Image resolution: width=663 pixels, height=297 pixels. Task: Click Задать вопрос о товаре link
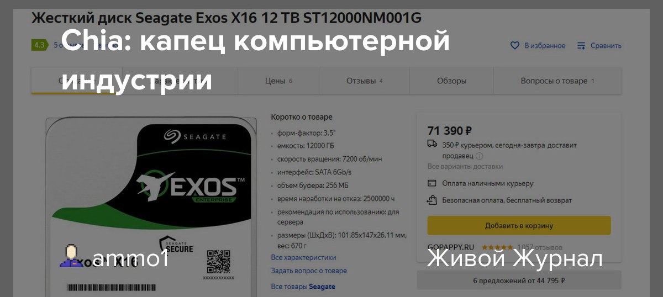pyautogui.click(x=309, y=271)
